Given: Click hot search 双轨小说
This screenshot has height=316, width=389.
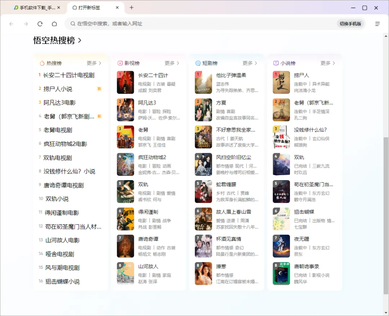Looking at the screenshot, I should [x=57, y=199].
